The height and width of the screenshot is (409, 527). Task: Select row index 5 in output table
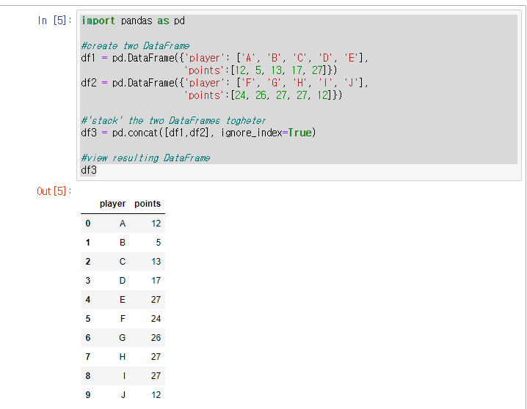(x=88, y=319)
